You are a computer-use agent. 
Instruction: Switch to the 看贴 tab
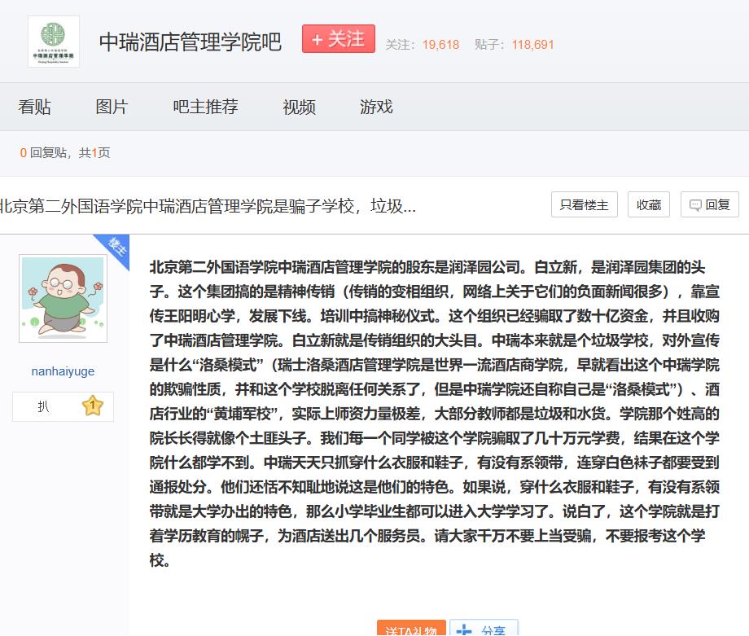point(34,107)
